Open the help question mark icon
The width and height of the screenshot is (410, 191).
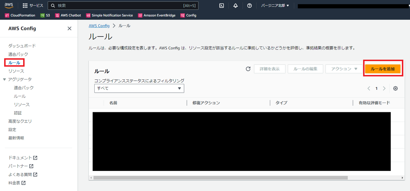tap(249, 5)
